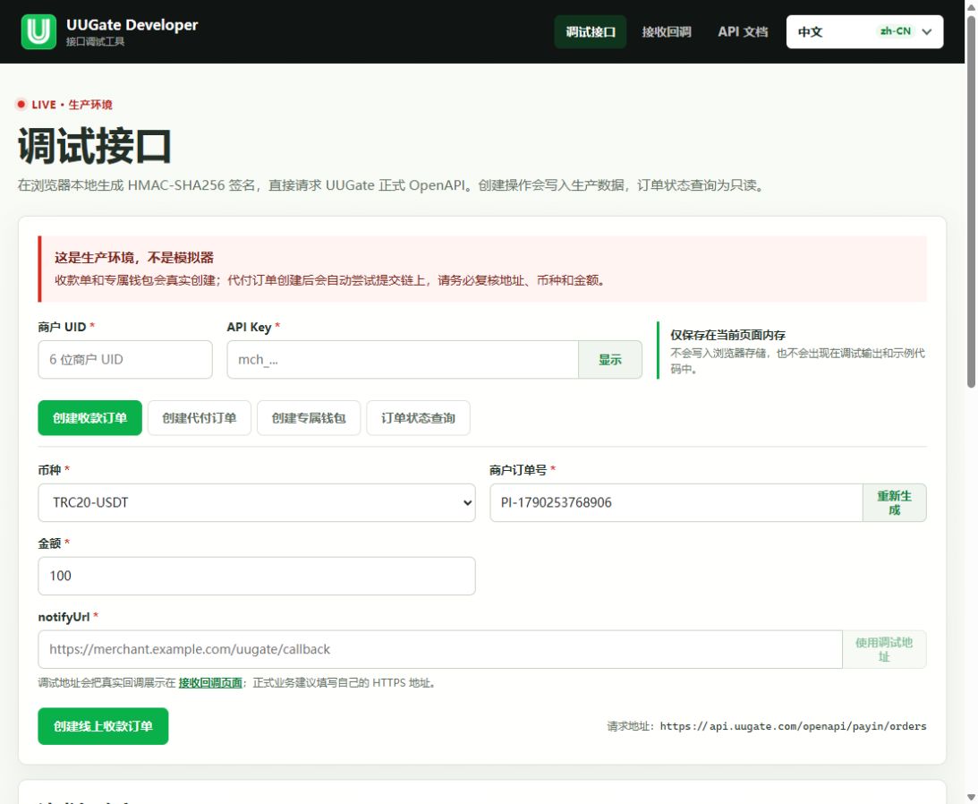Click the page vertical scrollbar thumb
The image size is (978, 804).
(x=971, y=201)
